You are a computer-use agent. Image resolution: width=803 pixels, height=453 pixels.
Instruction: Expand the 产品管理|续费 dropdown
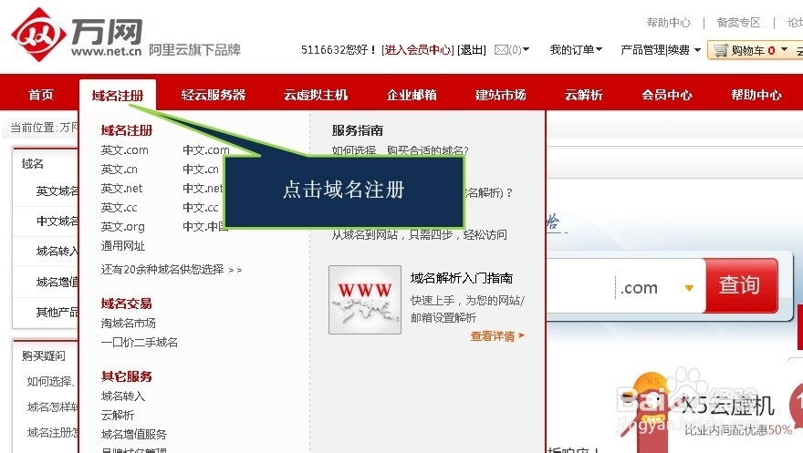[660, 49]
